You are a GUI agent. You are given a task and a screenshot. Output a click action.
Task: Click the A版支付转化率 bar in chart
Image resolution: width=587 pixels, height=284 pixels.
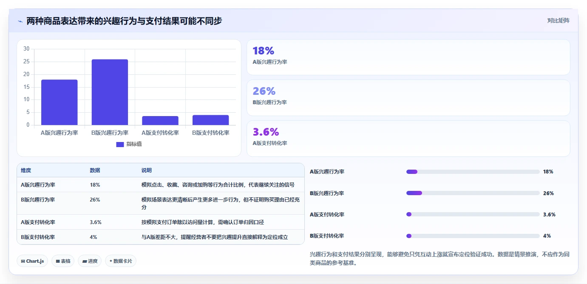click(x=160, y=120)
